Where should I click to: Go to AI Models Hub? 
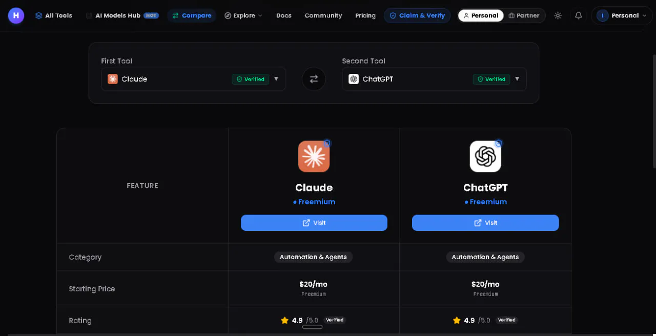tap(122, 15)
